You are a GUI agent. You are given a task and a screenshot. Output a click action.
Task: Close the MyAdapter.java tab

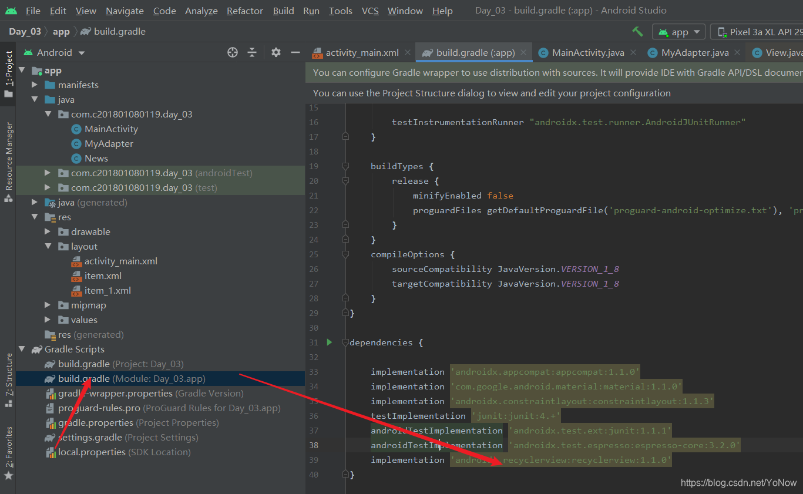(x=737, y=52)
